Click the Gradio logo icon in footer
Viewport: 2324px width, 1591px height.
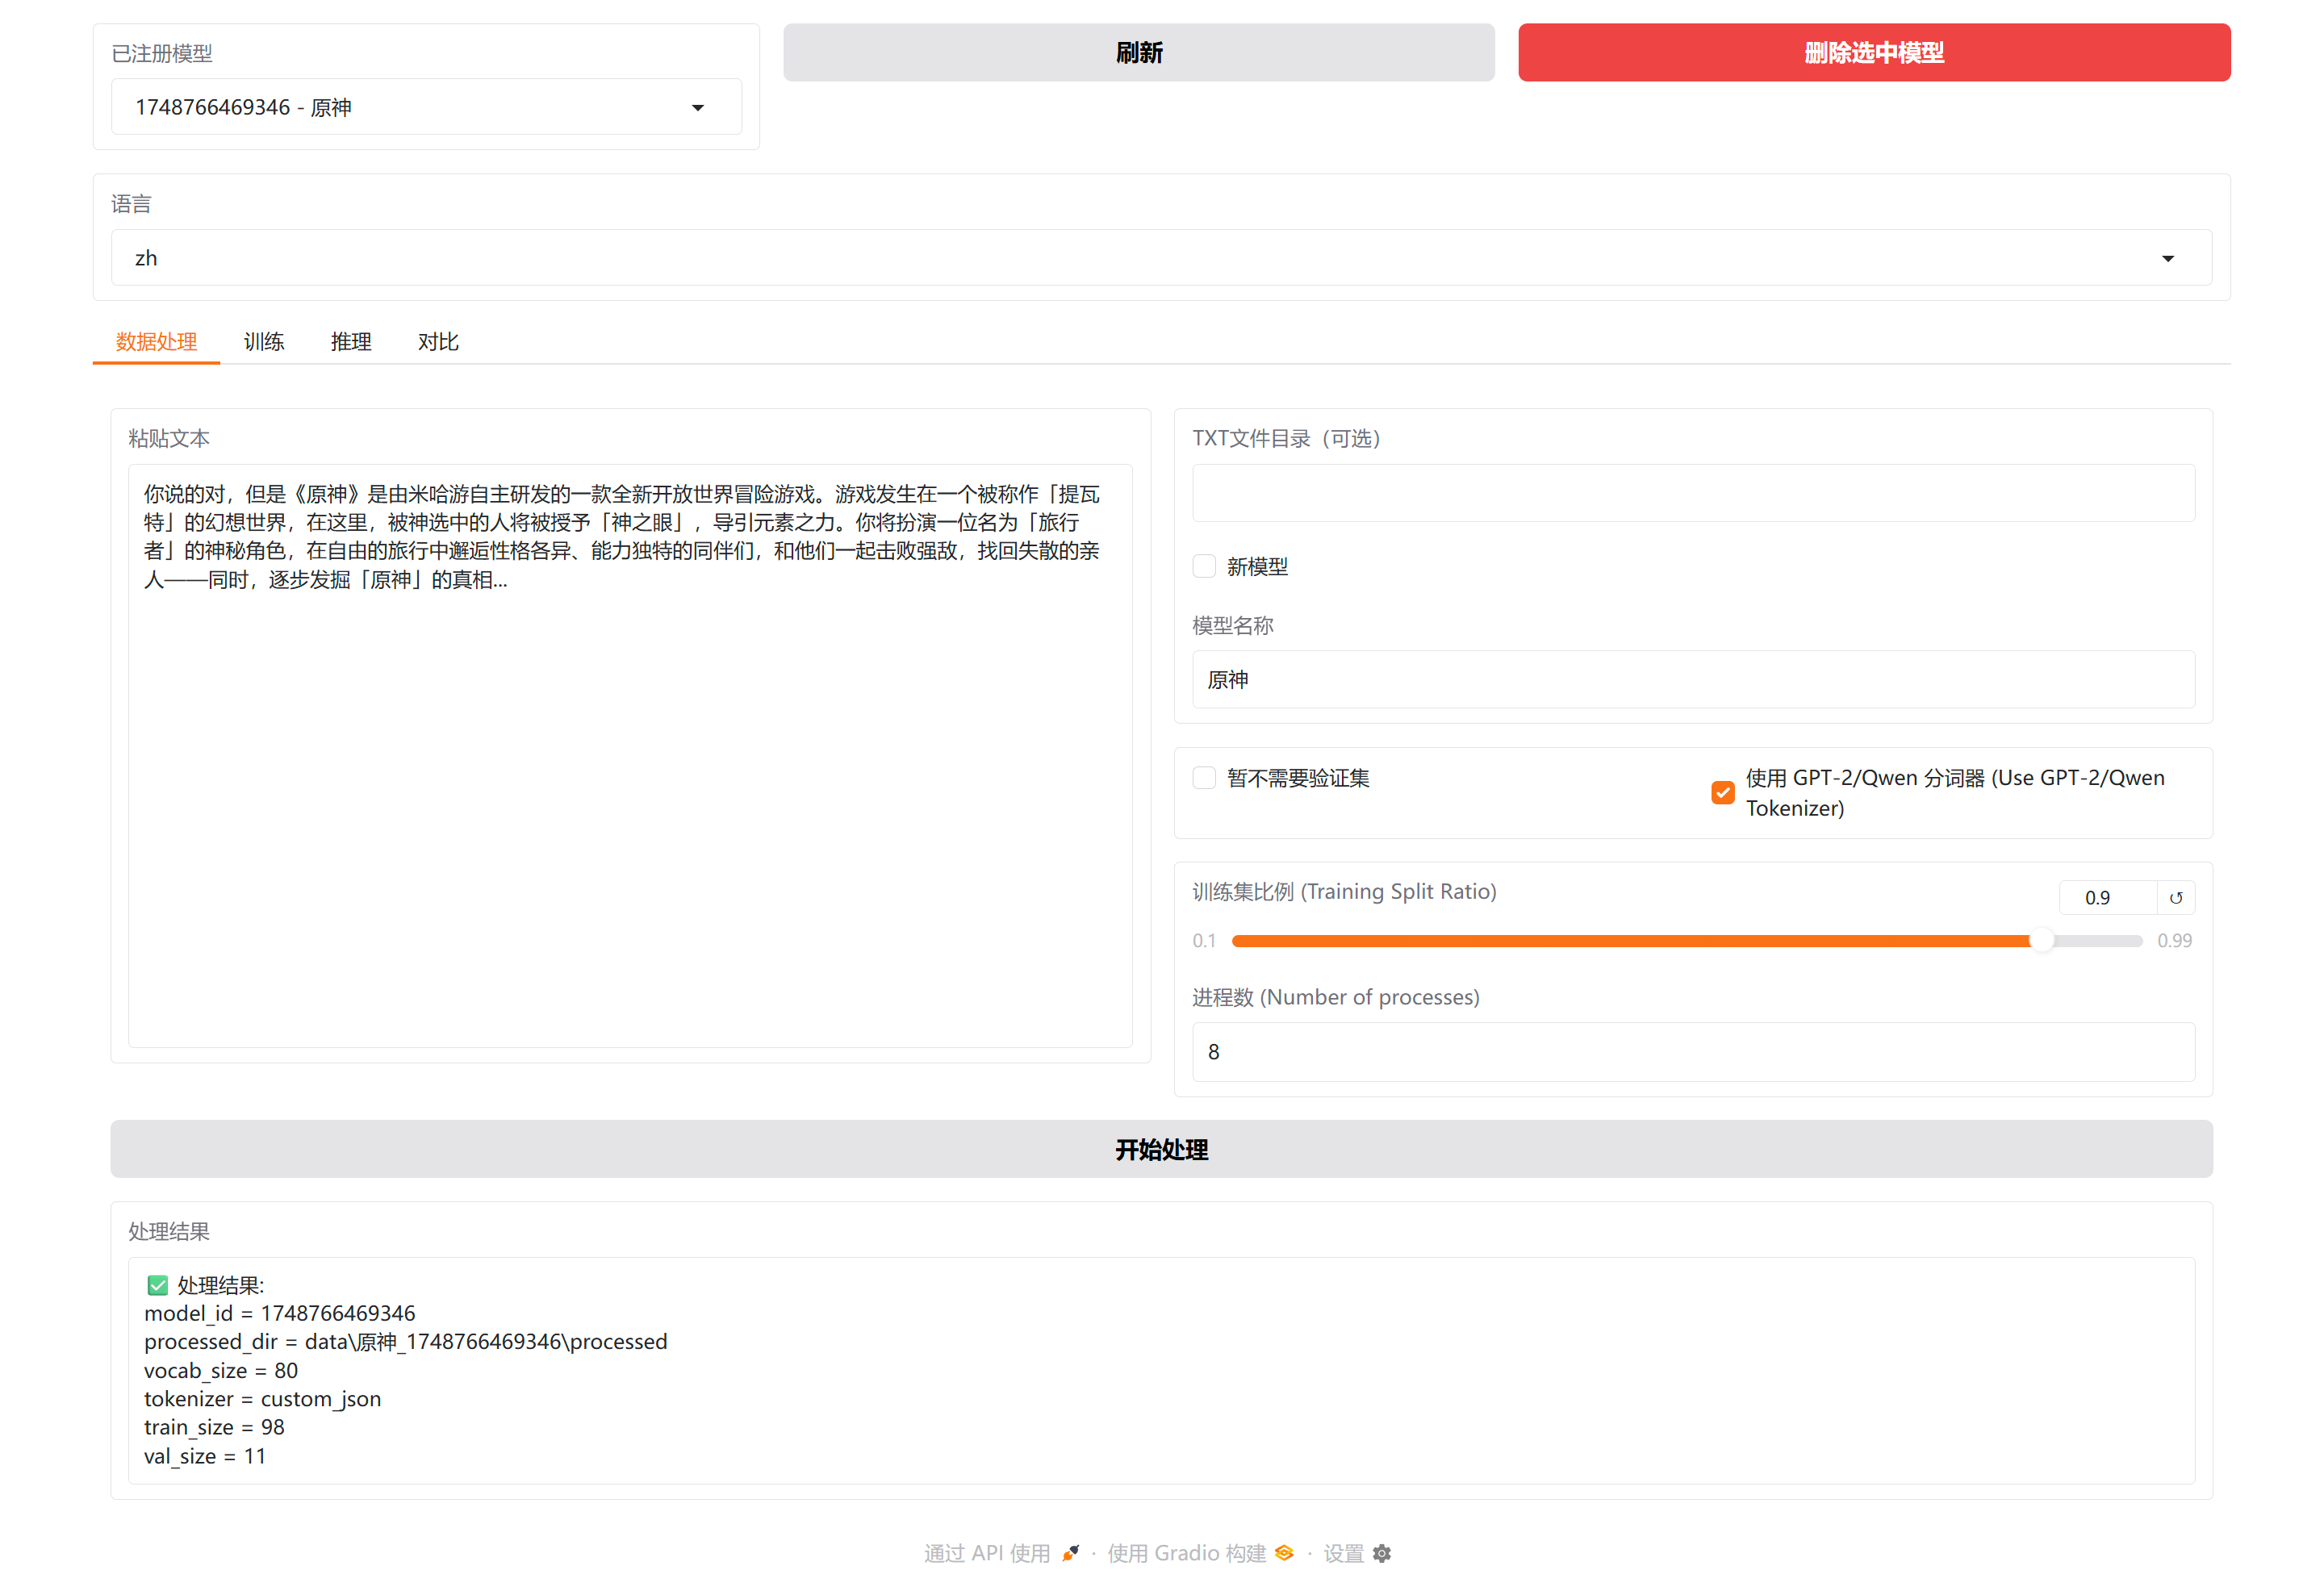click(1284, 1553)
